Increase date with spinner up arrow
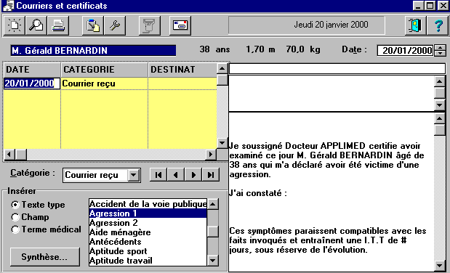The height and width of the screenshot is (273, 450). pyautogui.click(x=440, y=48)
